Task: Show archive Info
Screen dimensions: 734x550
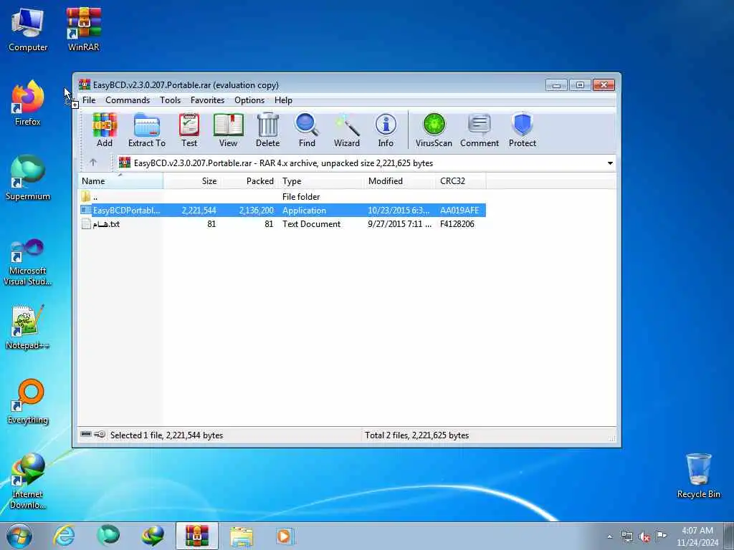Action: pyautogui.click(x=386, y=130)
